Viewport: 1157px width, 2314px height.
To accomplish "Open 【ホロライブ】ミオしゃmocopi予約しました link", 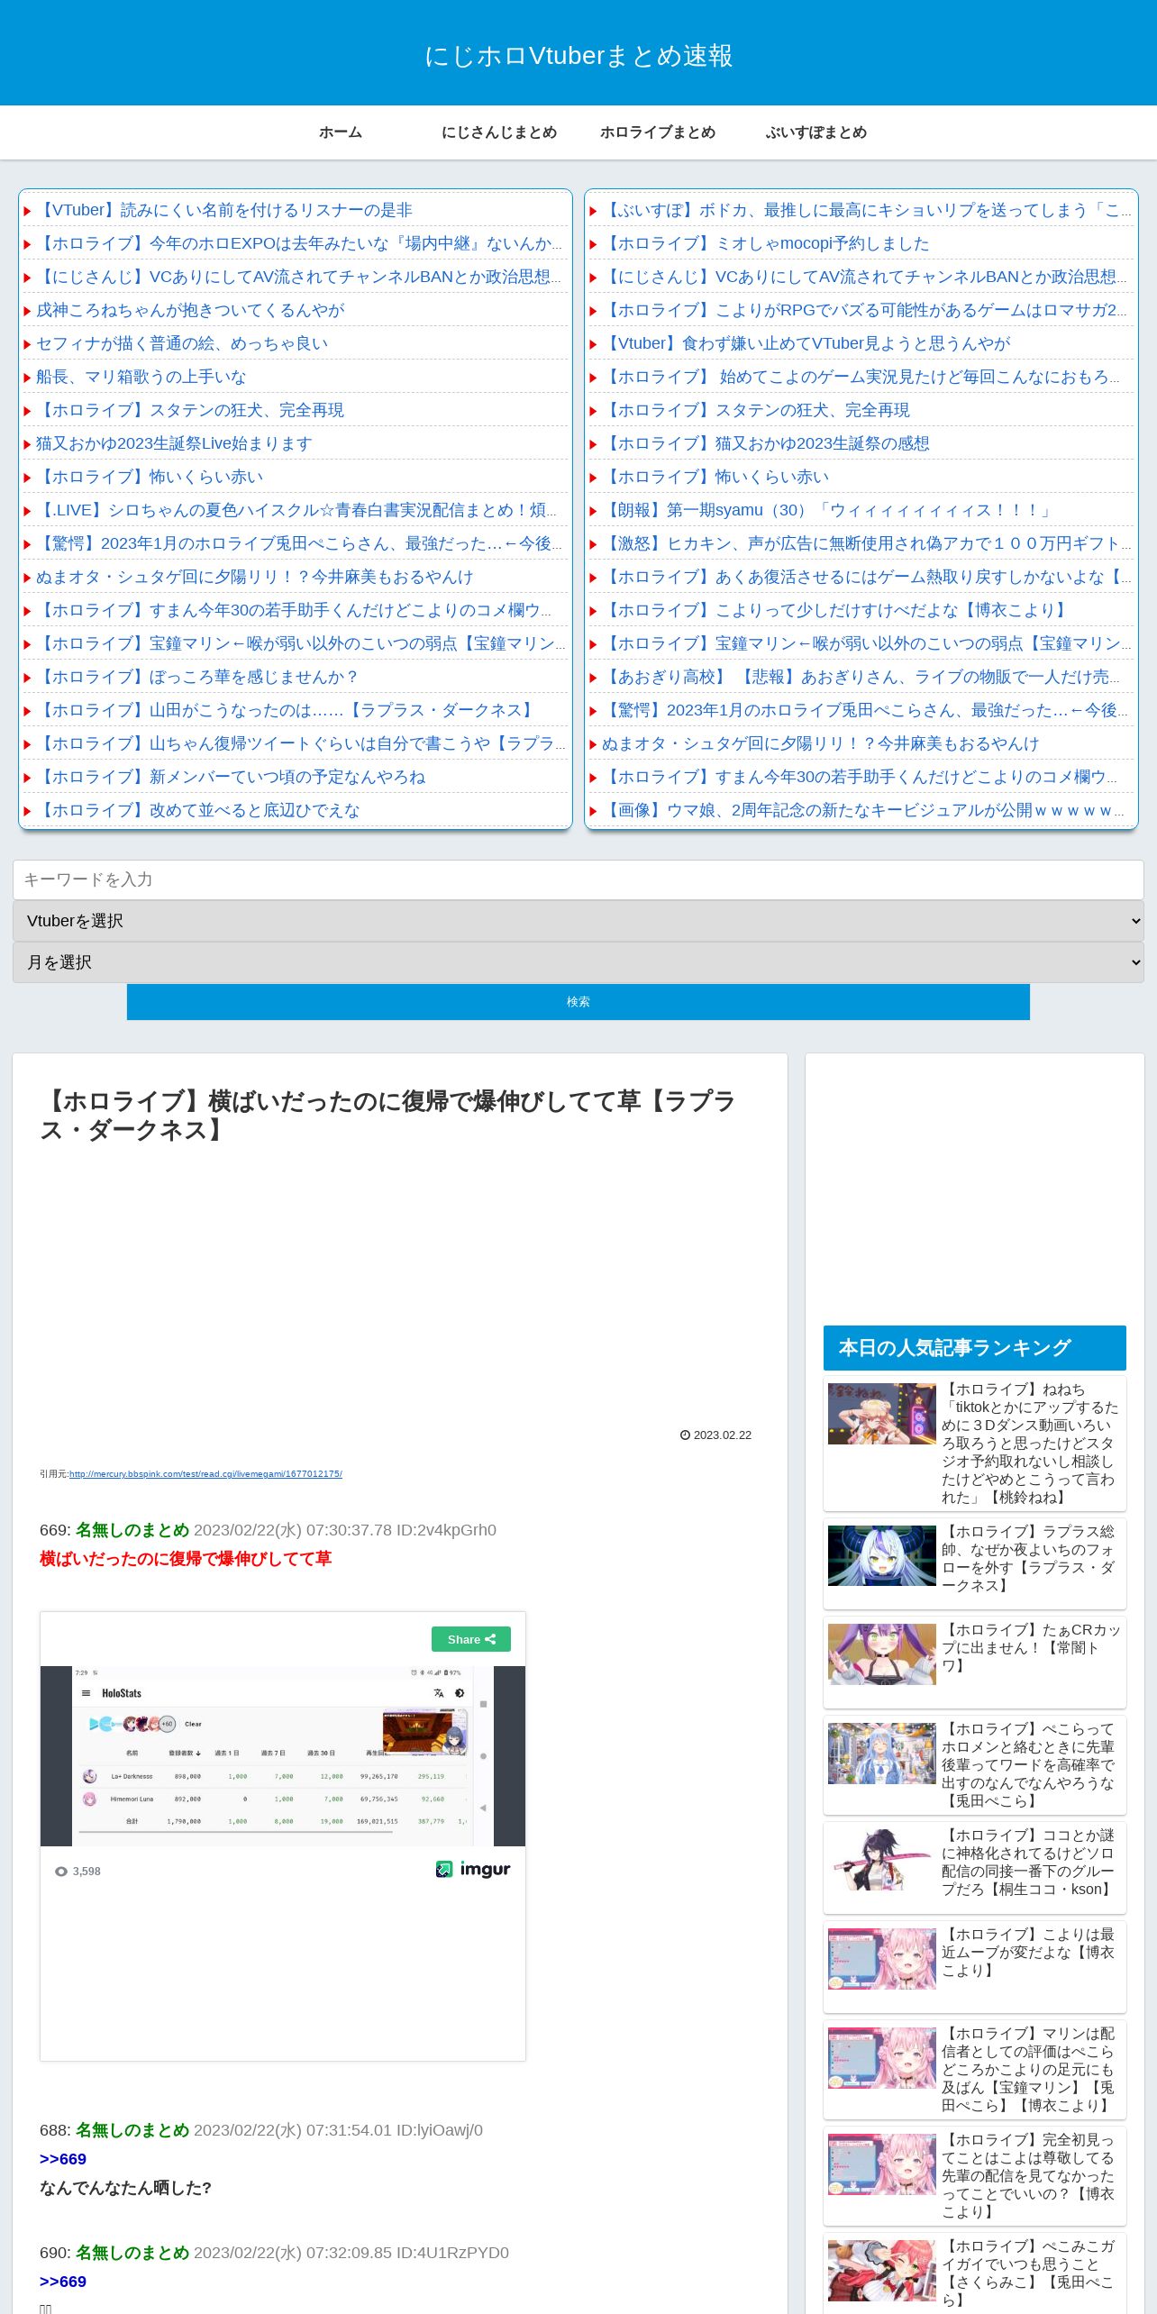I will (766, 243).
